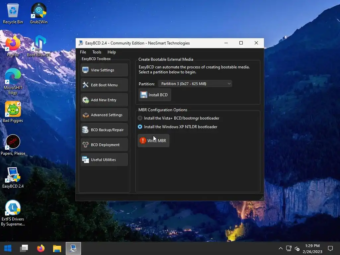The height and width of the screenshot is (255, 340).
Task: Close the EasyBCD window
Action: coord(256,43)
